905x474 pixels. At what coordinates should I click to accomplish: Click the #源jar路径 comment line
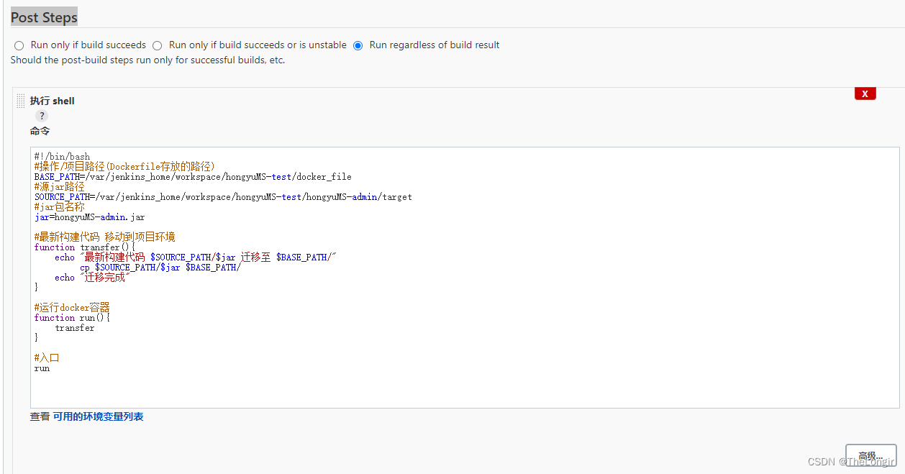59,186
